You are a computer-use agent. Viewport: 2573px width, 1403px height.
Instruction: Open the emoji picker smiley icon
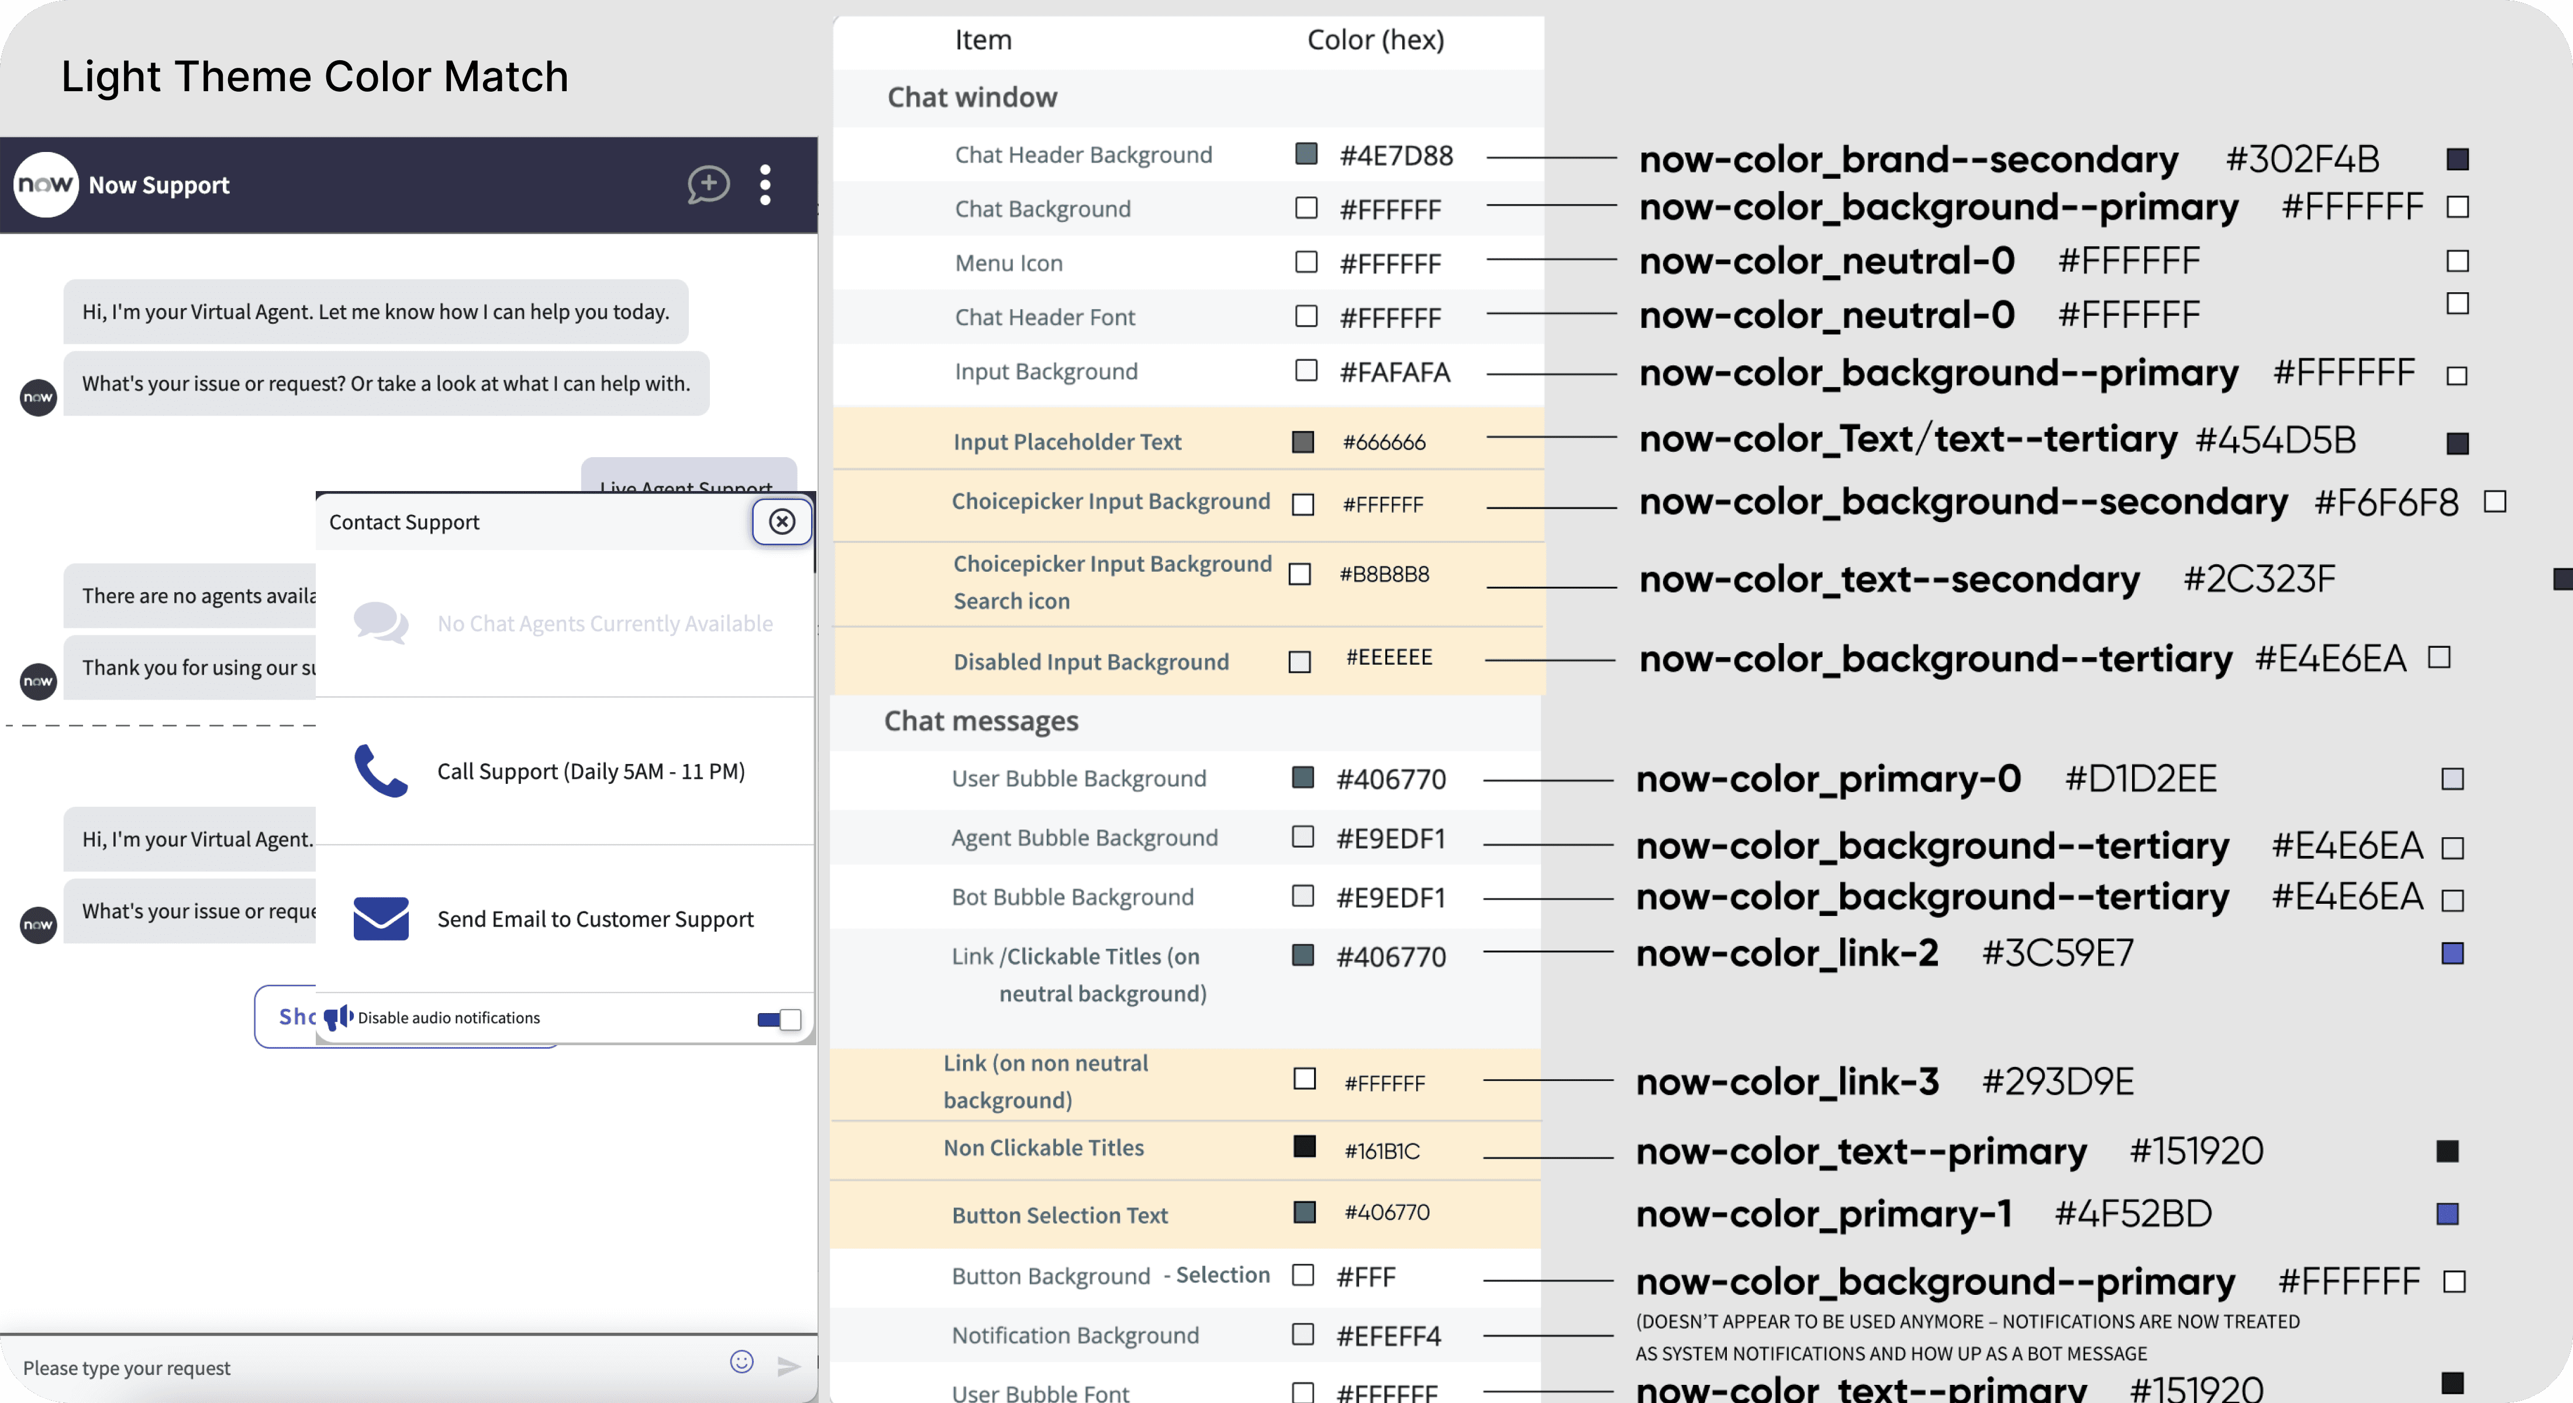741,1362
